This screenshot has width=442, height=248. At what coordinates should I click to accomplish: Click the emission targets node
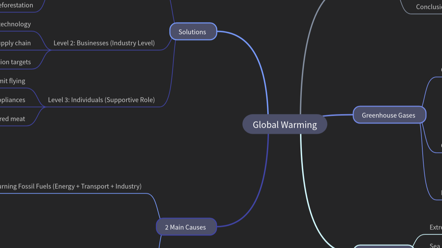pos(16,62)
